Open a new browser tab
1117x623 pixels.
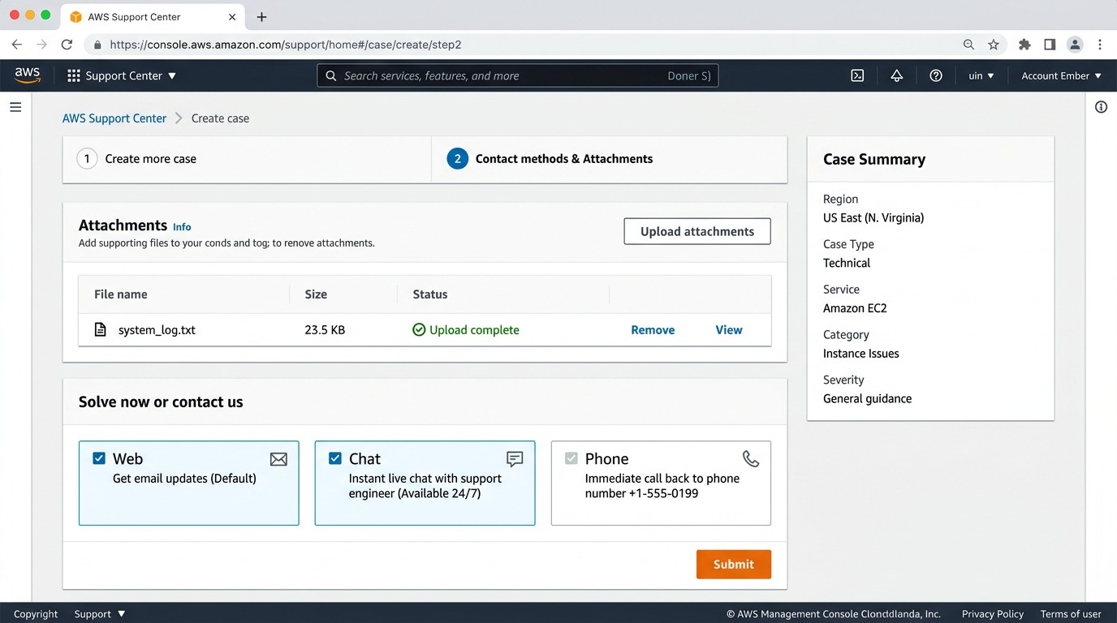click(x=261, y=16)
